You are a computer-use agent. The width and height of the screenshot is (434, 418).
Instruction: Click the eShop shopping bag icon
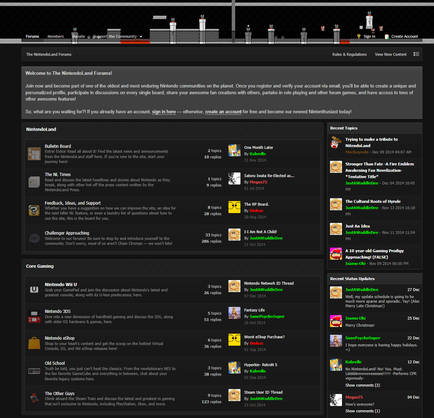(x=34, y=343)
